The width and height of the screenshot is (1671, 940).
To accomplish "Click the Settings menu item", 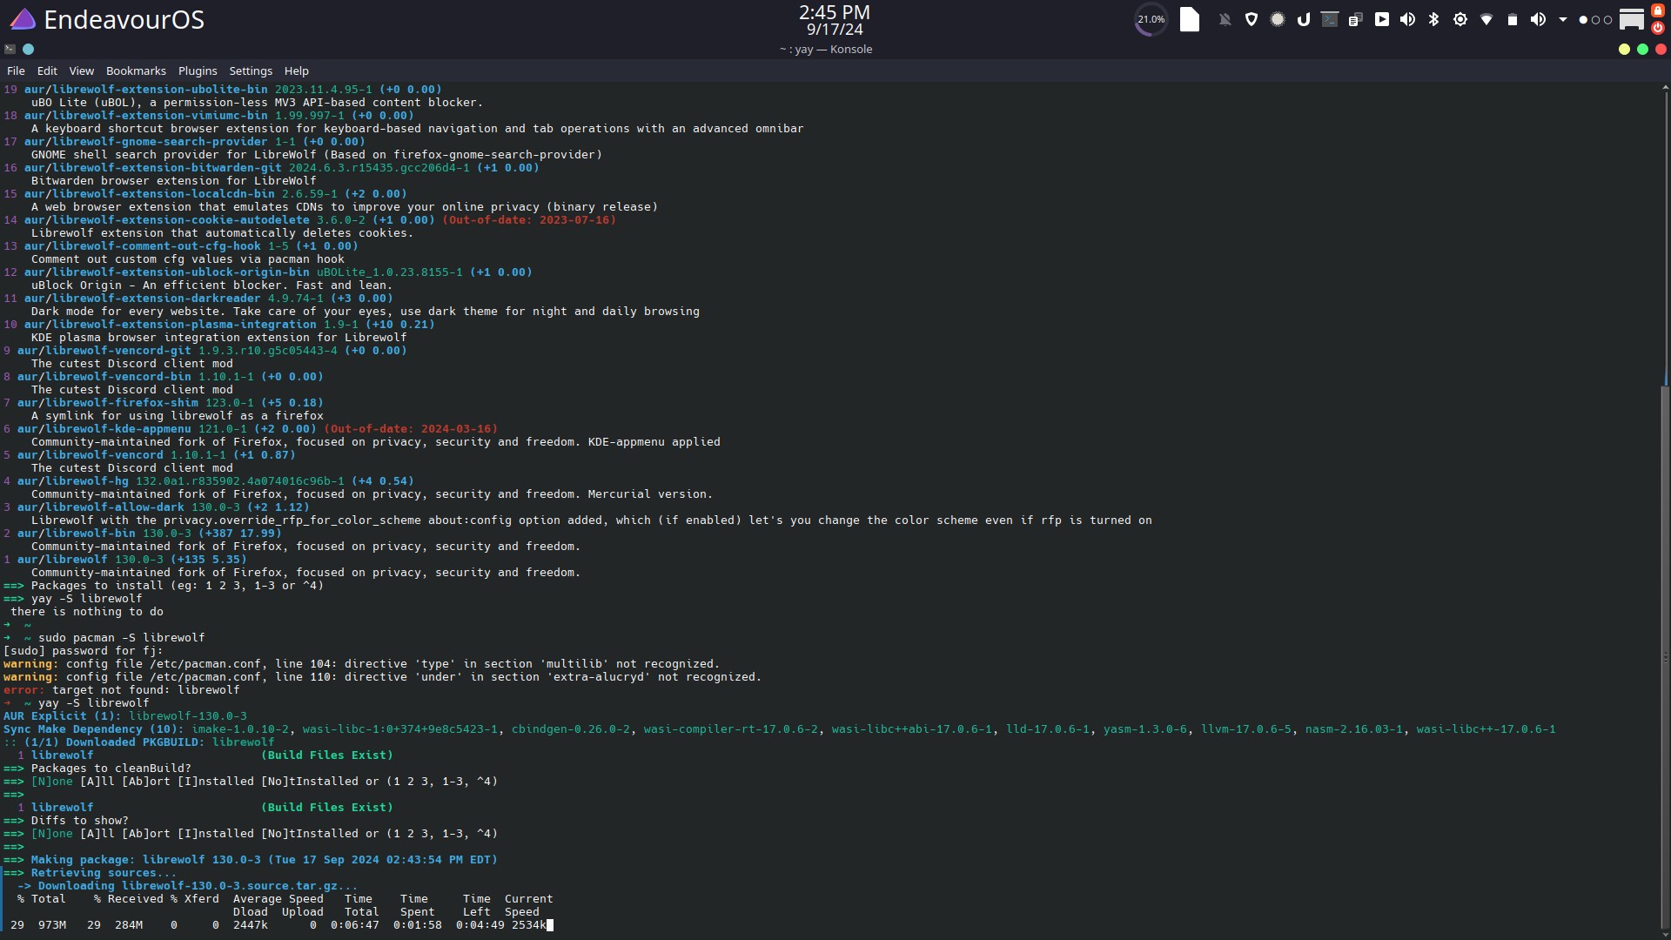I will coord(251,70).
